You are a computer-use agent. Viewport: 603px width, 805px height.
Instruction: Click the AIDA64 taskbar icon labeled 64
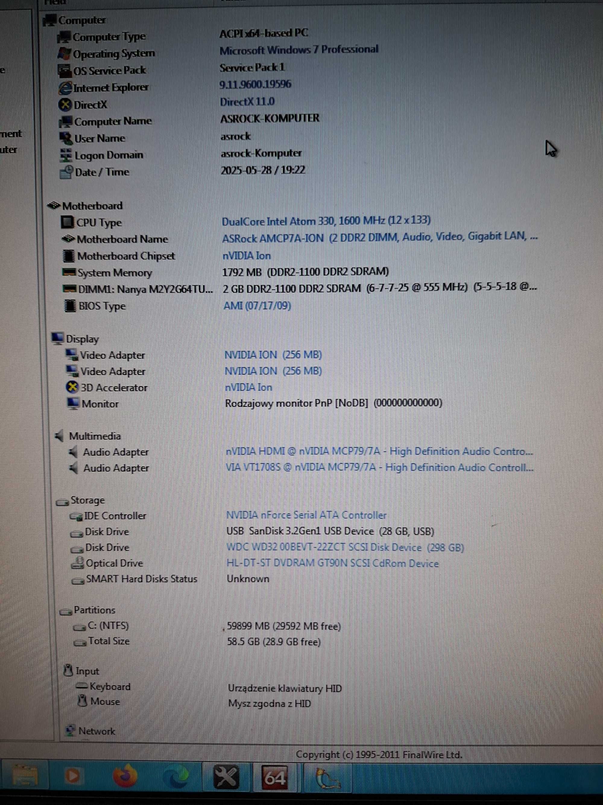[x=275, y=778]
